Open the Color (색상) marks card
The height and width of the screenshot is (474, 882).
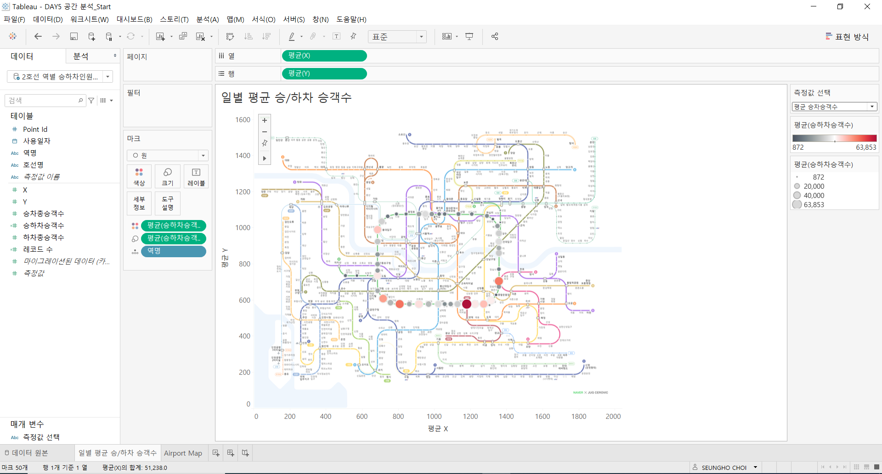139,176
